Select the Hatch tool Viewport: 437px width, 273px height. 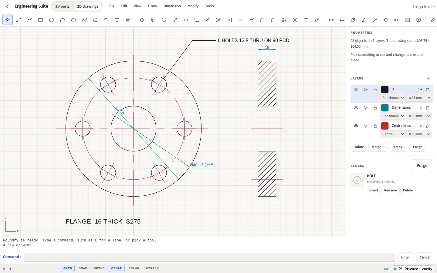coord(408,20)
